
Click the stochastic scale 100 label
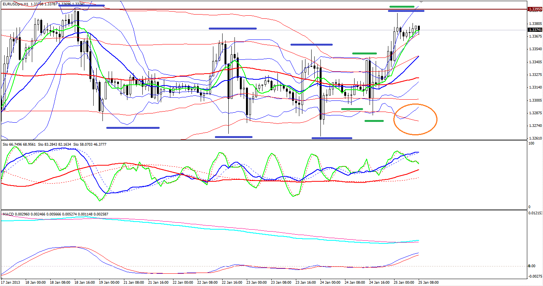(531, 143)
